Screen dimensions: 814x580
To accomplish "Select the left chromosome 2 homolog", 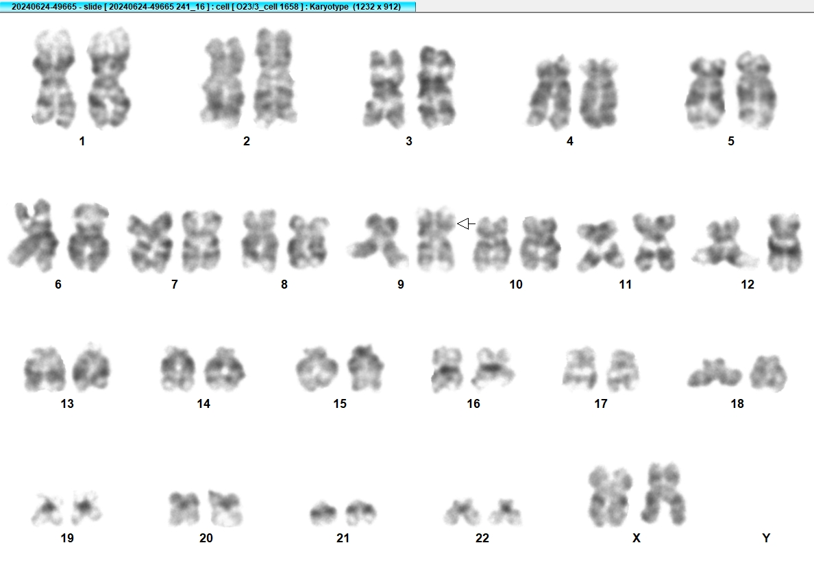I will [223, 82].
